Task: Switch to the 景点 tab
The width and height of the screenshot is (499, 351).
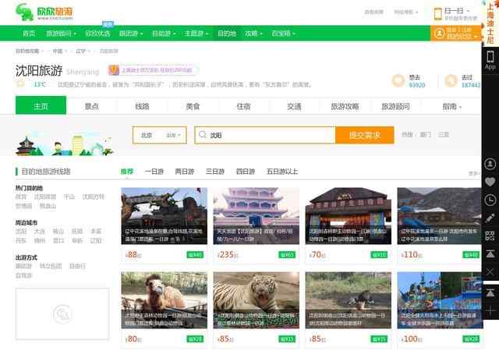Action: point(92,106)
